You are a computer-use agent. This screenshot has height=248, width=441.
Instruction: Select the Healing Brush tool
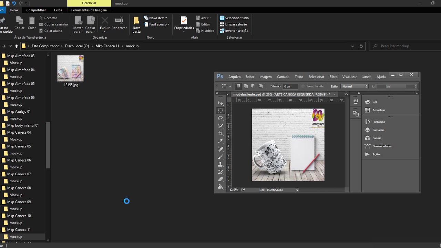220,149
